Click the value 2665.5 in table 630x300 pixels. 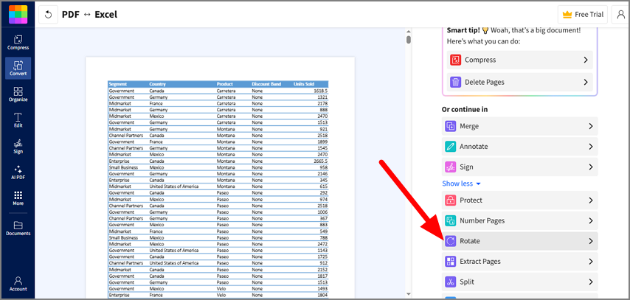[x=321, y=161]
